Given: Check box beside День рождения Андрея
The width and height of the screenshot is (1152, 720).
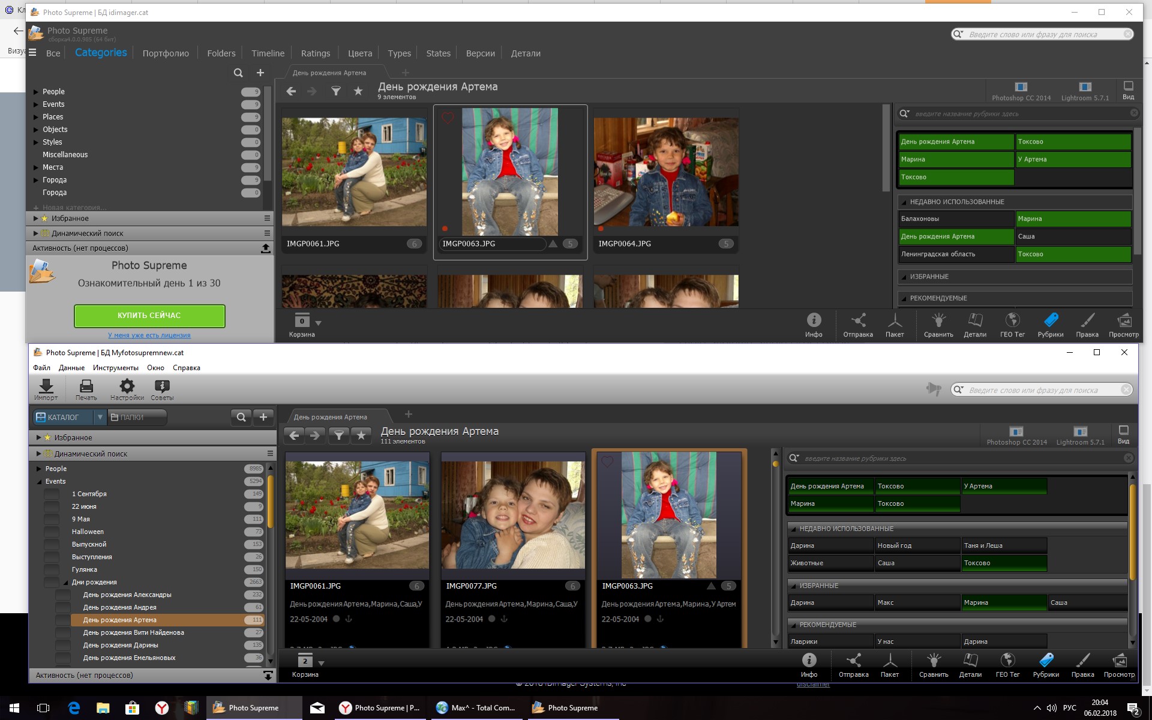Looking at the screenshot, I should tap(63, 607).
